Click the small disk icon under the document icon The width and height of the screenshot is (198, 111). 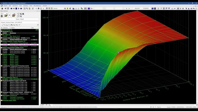[2, 16]
